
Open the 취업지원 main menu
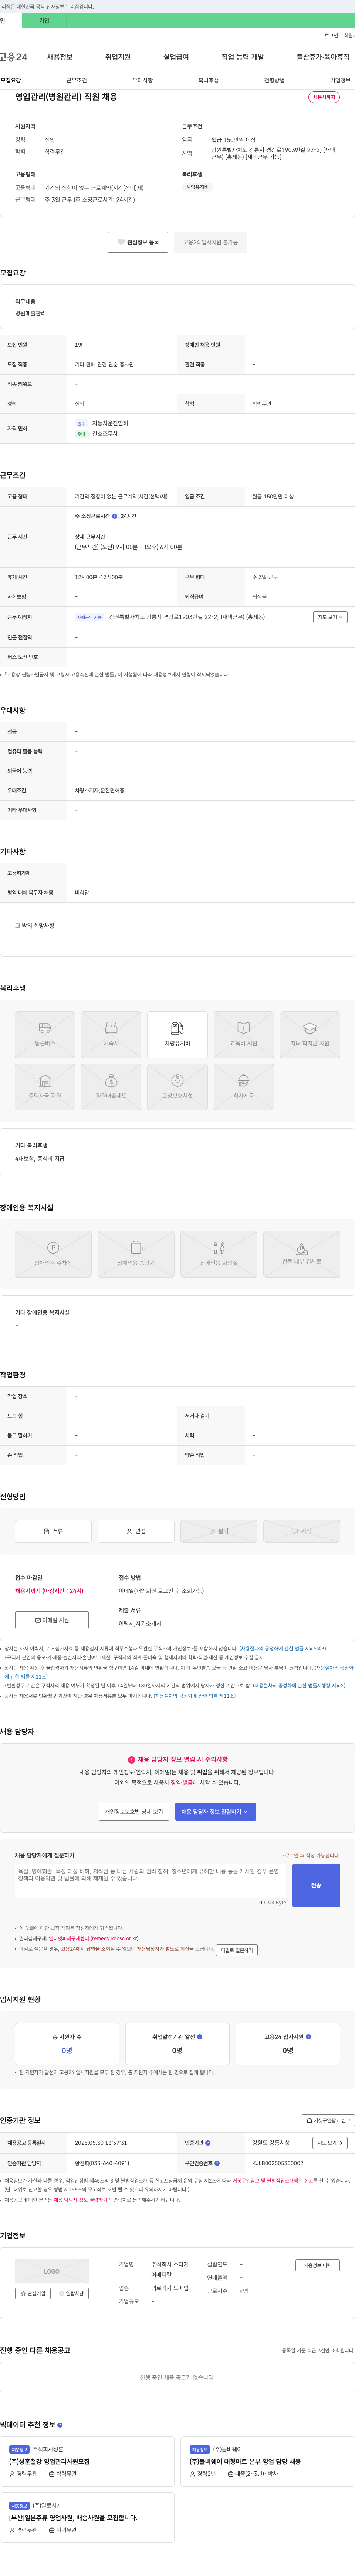click(118, 57)
